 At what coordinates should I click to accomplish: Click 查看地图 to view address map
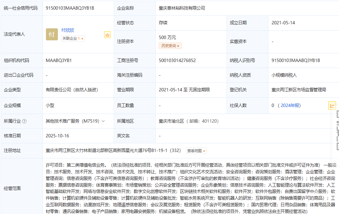point(196,151)
